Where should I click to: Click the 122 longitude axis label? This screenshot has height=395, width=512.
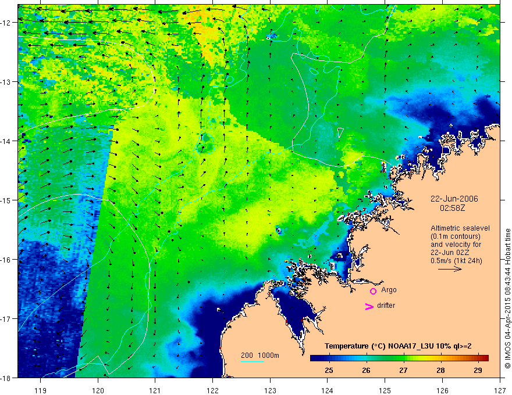212,390
